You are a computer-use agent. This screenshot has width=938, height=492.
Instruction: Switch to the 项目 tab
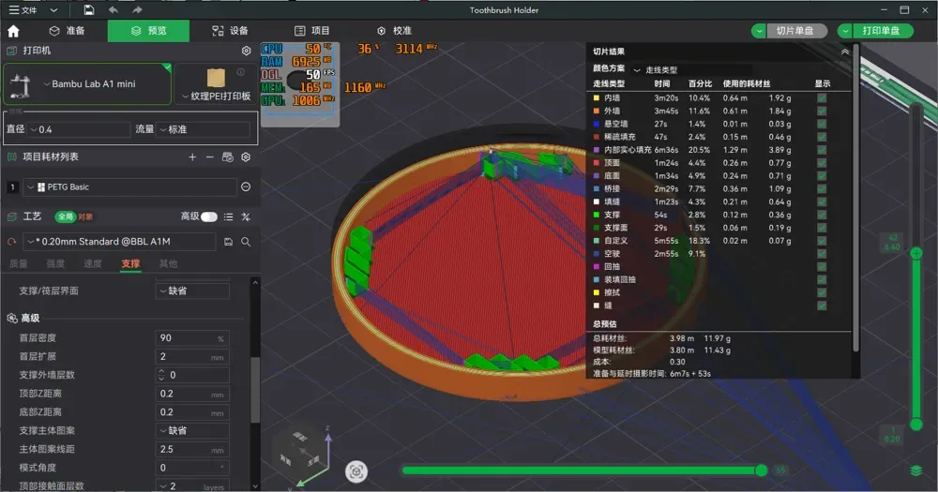[311, 31]
